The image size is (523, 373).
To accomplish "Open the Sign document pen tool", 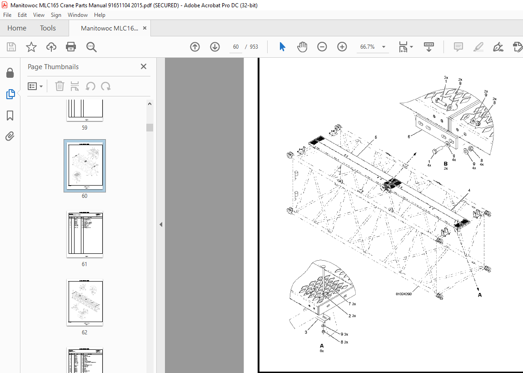I will [x=498, y=47].
